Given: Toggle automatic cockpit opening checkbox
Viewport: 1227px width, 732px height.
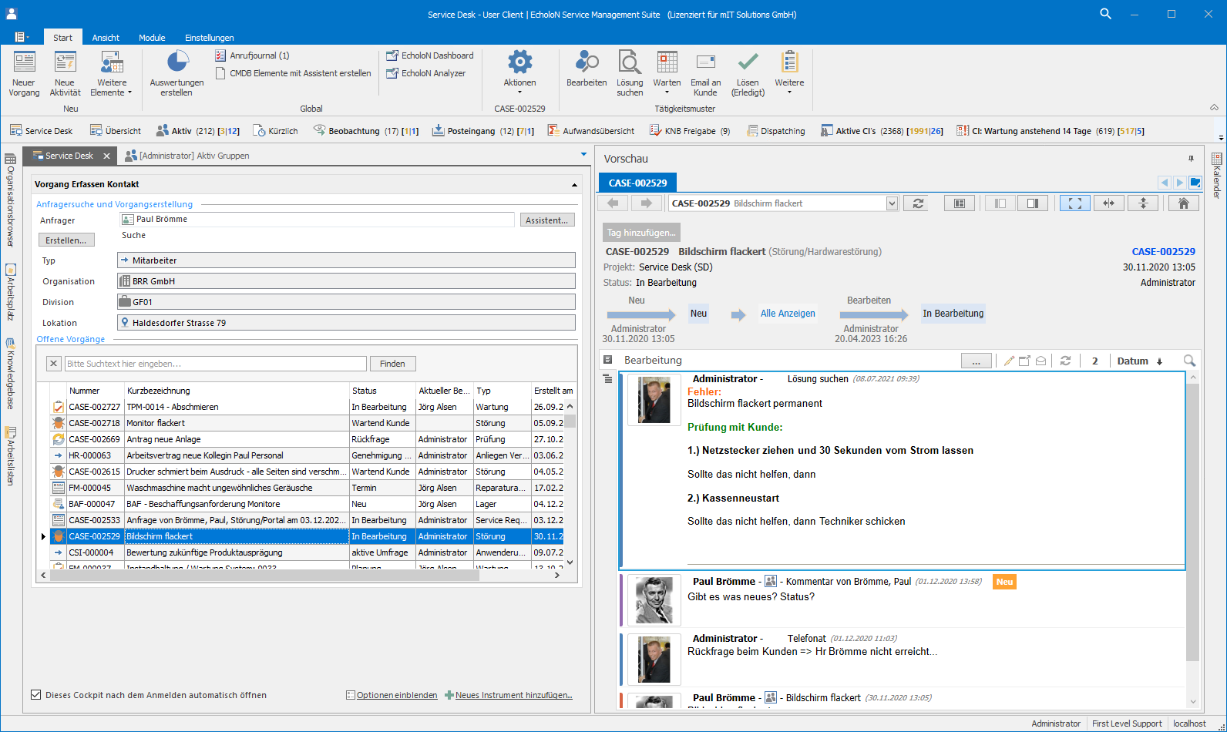Looking at the screenshot, I should point(35,695).
